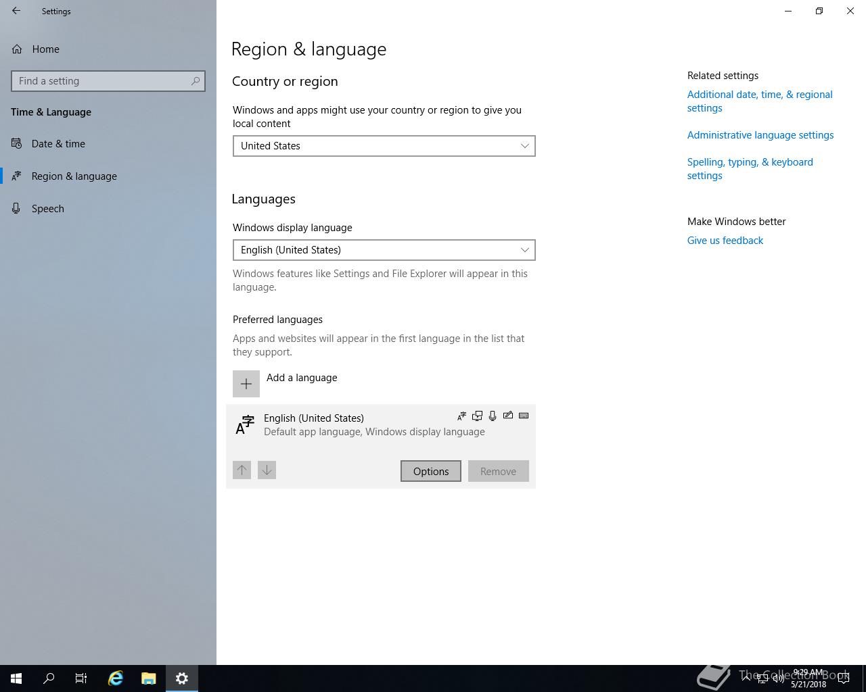866x692 pixels.
Task: Open File Explorer from the taskbar
Action: click(149, 678)
